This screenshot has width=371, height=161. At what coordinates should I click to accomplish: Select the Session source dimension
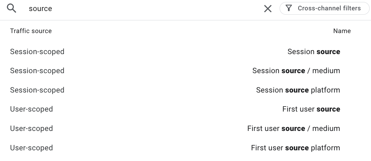click(313, 52)
